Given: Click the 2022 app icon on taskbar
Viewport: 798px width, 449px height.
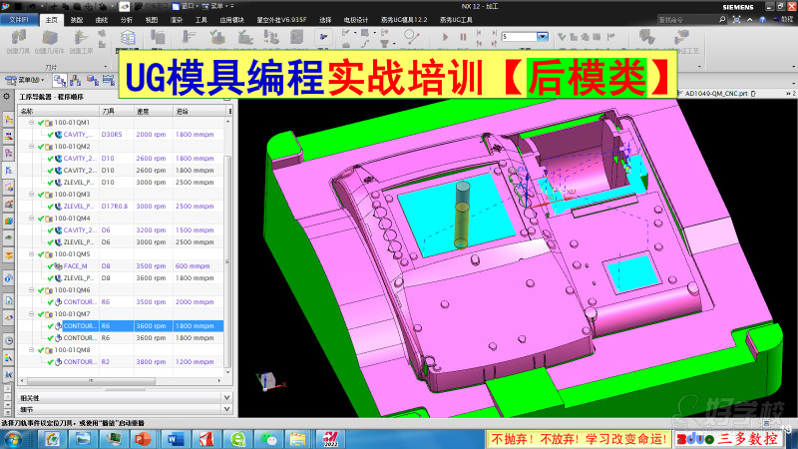Looking at the screenshot, I should [x=331, y=439].
